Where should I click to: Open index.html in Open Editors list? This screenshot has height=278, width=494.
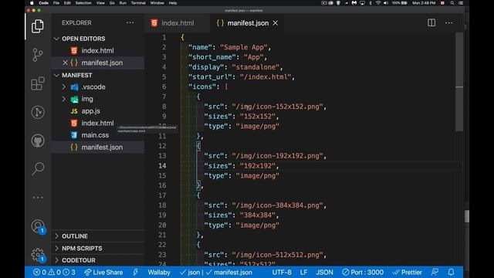pyautogui.click(x=97, y=50)
